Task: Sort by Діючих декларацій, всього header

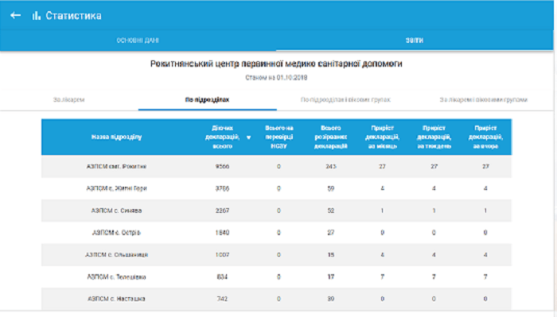Action: [222, 137]
